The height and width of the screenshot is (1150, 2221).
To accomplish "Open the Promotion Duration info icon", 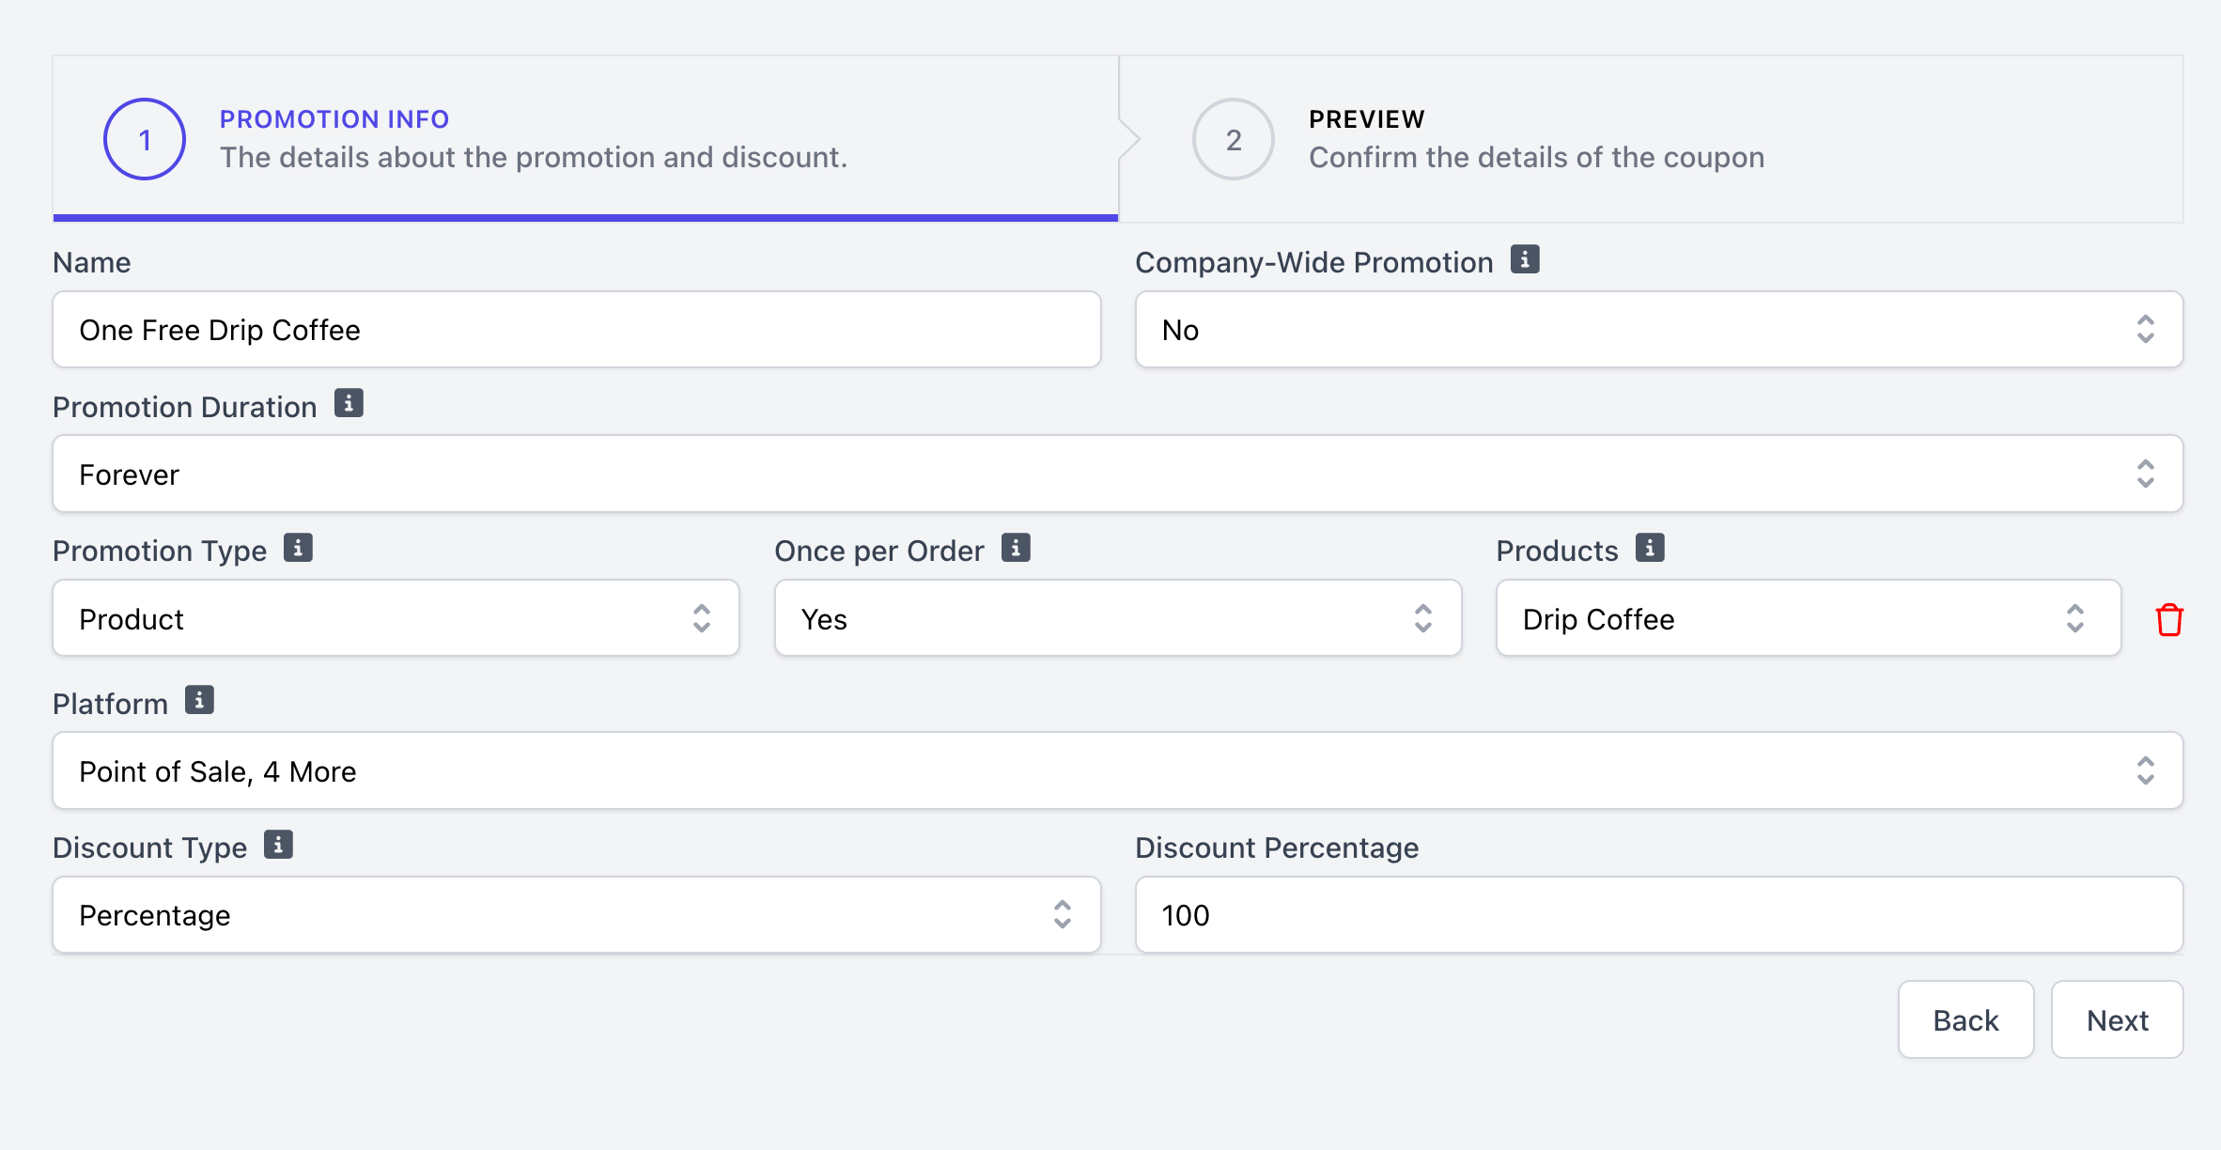I will pyautogui.click(x=349, y=403).
